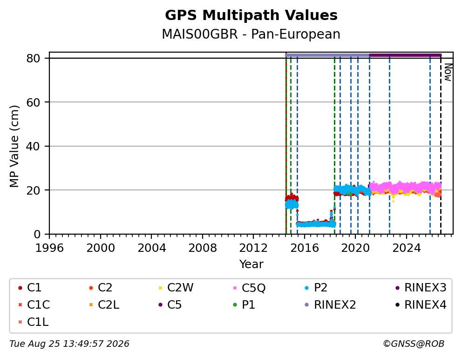Click the 2000 x-axis tick label
This screenshot has width=462, height=358.
tap(101, 248)
